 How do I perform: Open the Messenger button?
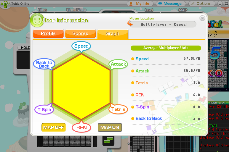click(171, 4)
